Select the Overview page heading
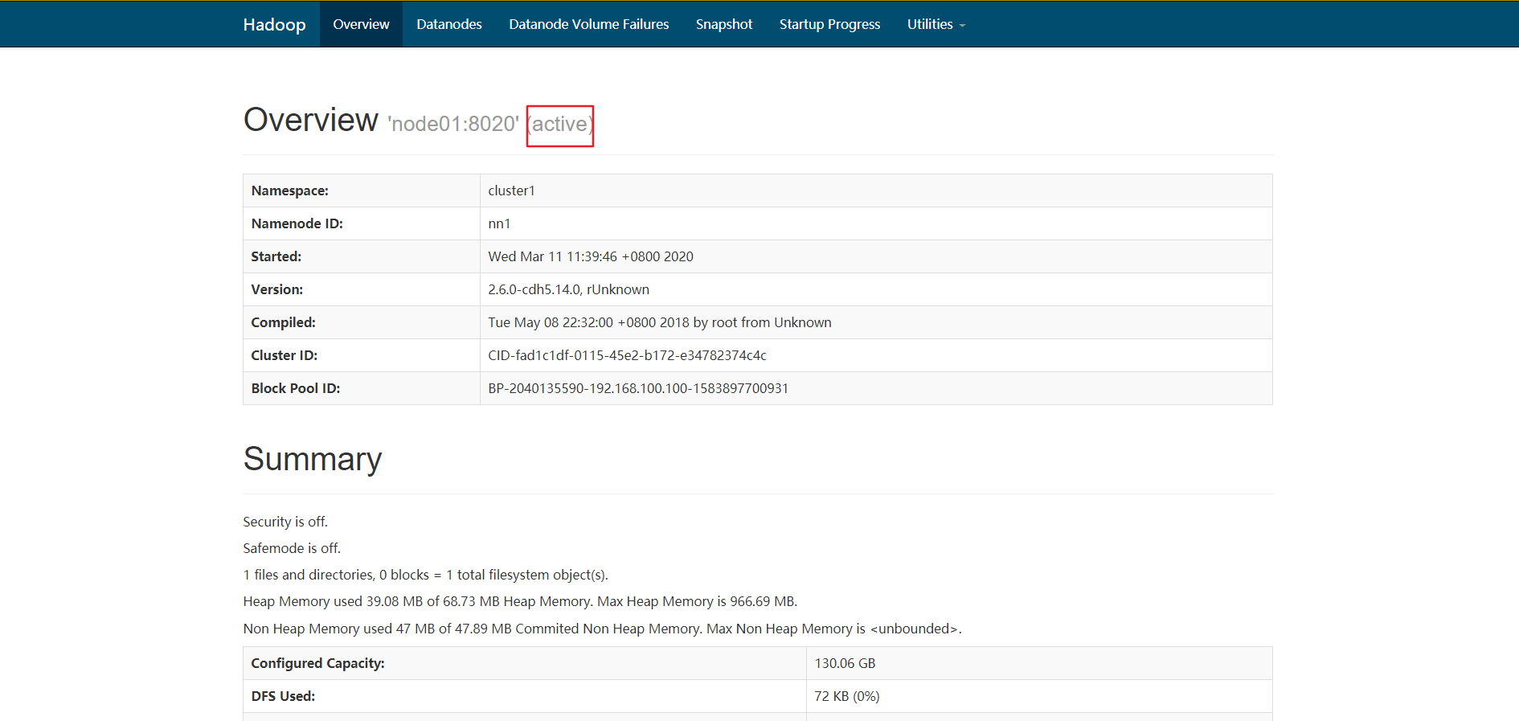 click(x=311, y=120)
